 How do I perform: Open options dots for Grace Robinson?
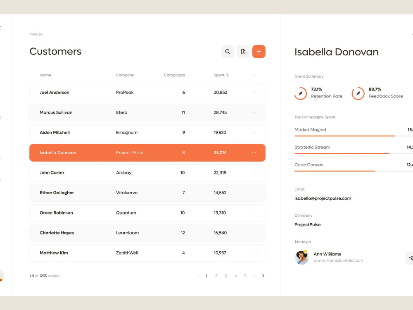pos(254,213)
